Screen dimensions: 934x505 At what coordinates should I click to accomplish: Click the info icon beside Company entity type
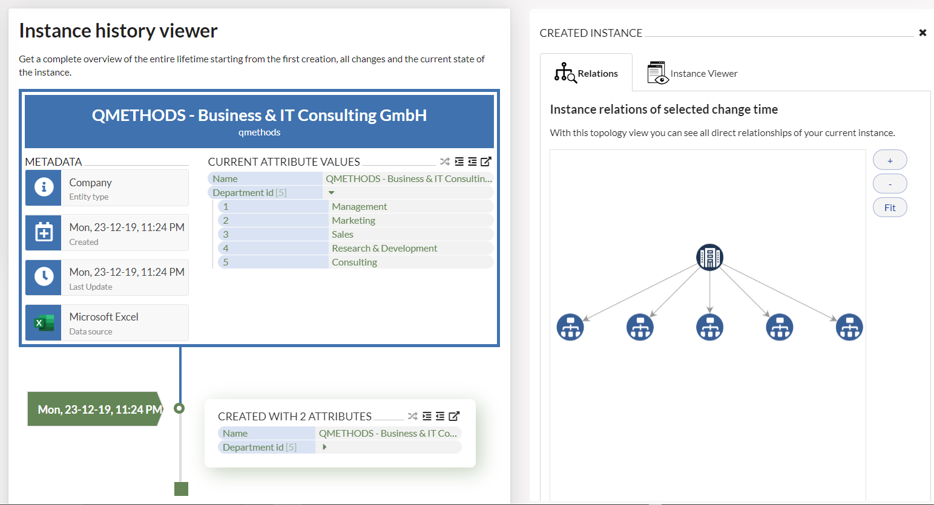[x=44, y=187]
